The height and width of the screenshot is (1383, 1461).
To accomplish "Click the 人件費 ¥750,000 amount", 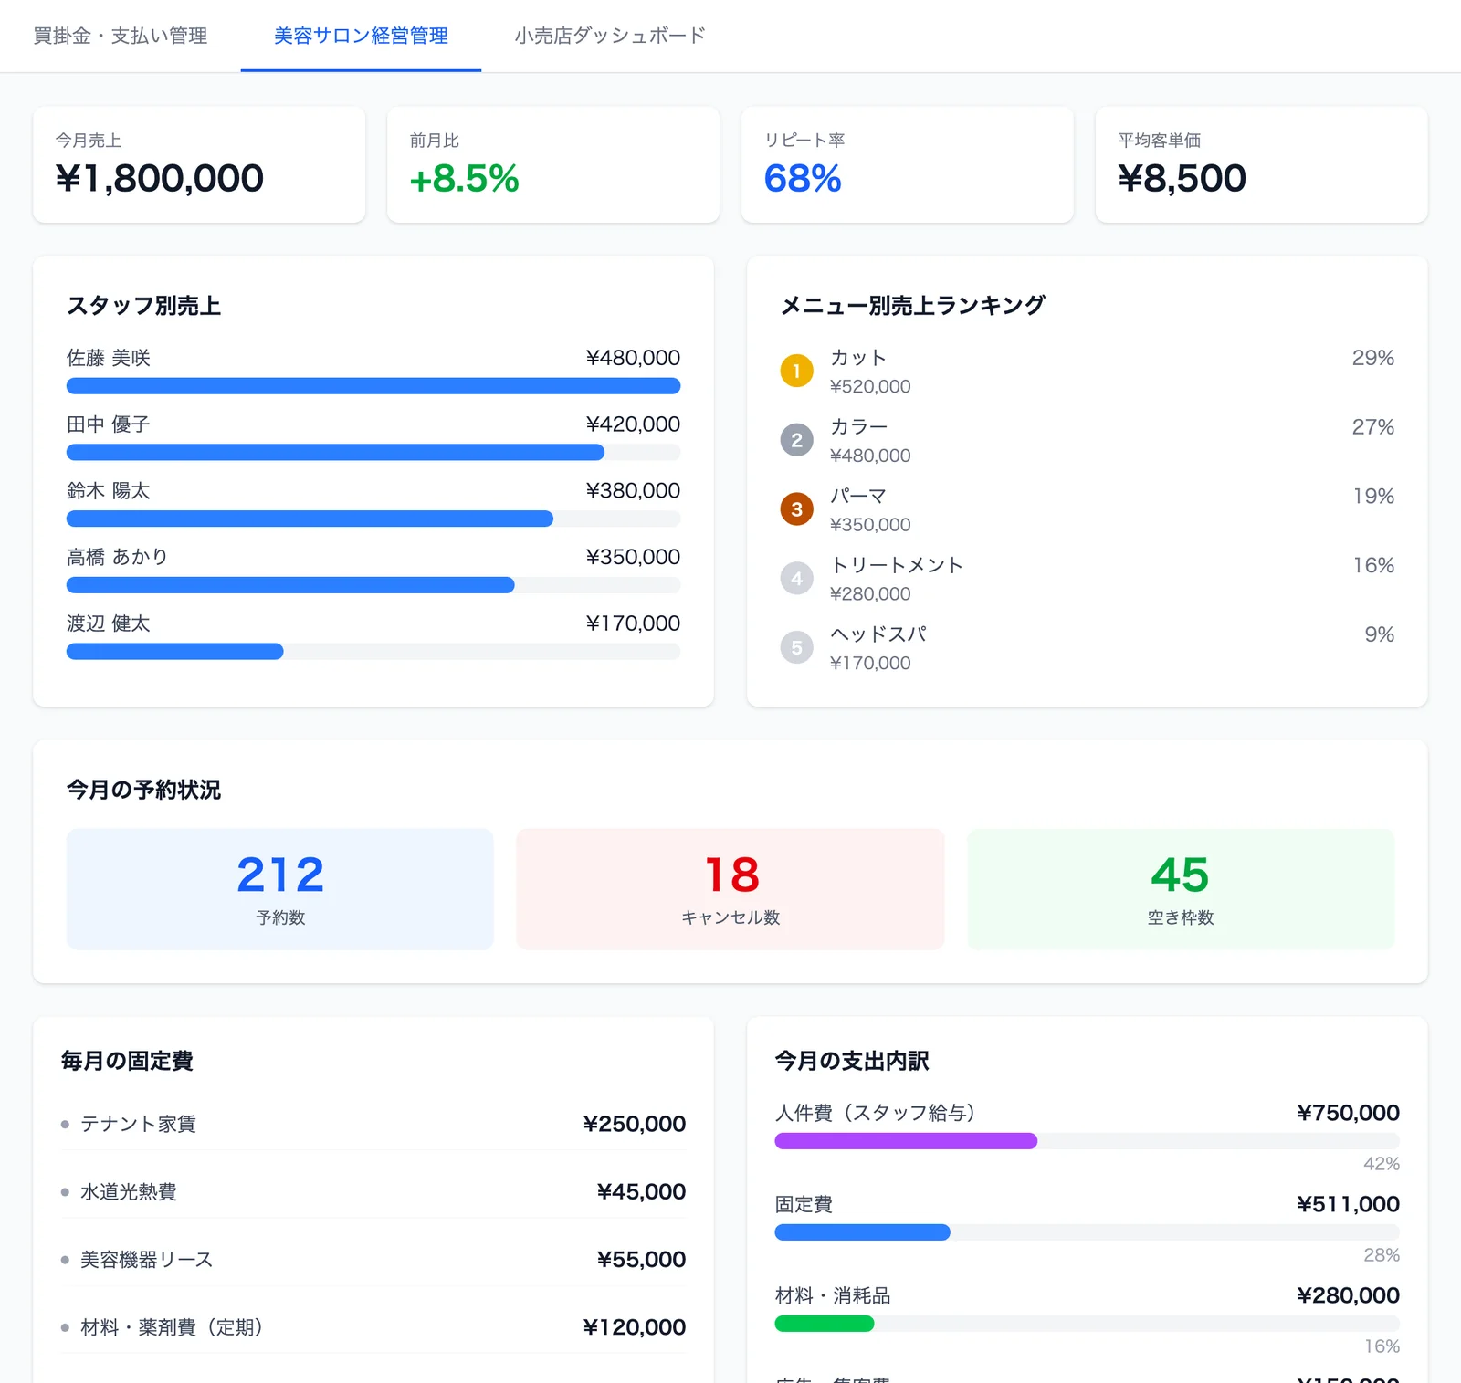I will [1348, 1113].
